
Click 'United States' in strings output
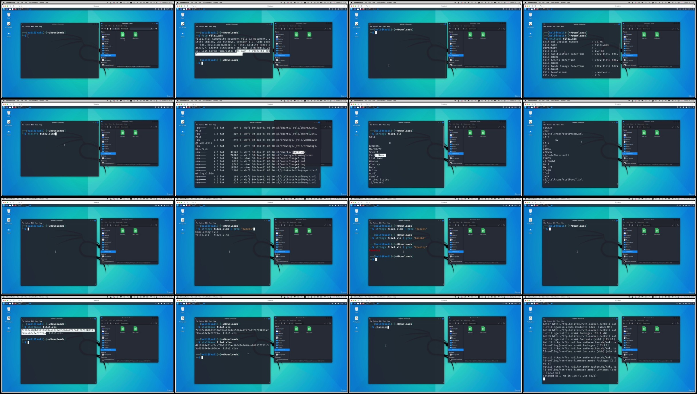pos(379,180)
